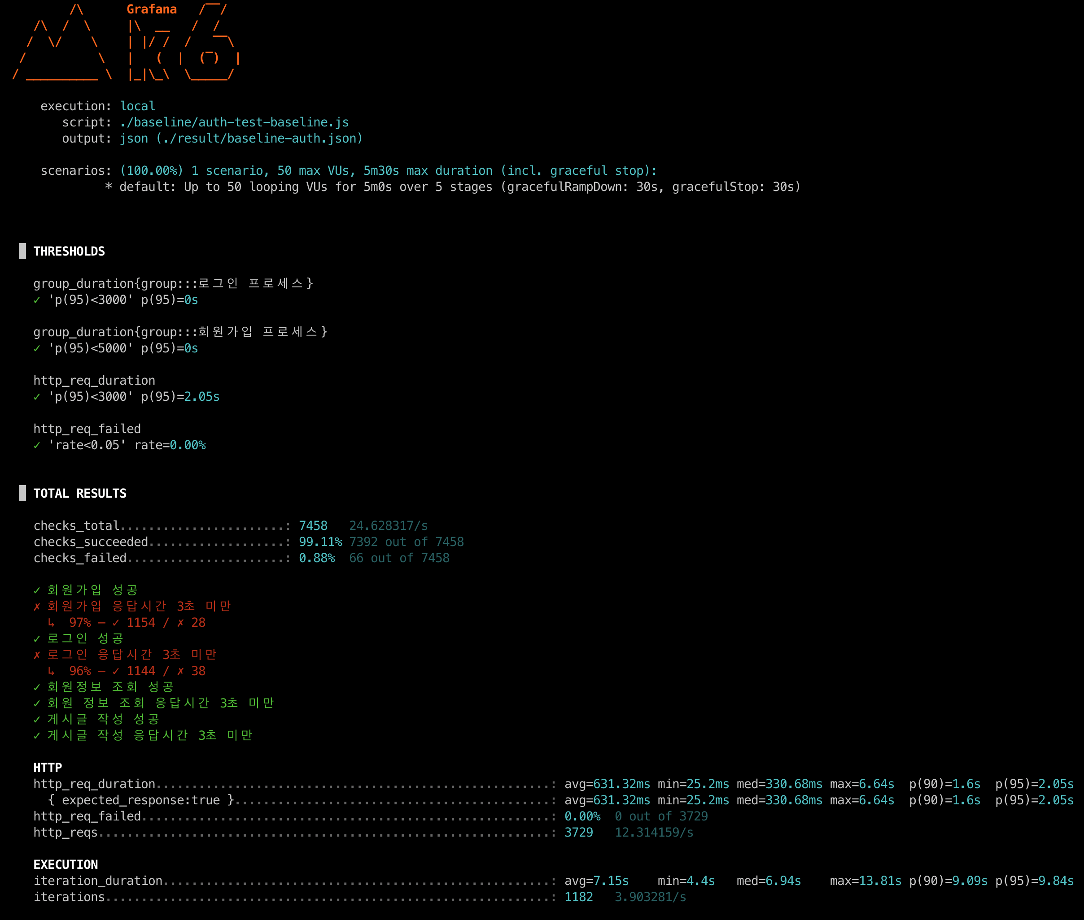Click the checks_succeeded percentage 99.11%

point(320,542)
